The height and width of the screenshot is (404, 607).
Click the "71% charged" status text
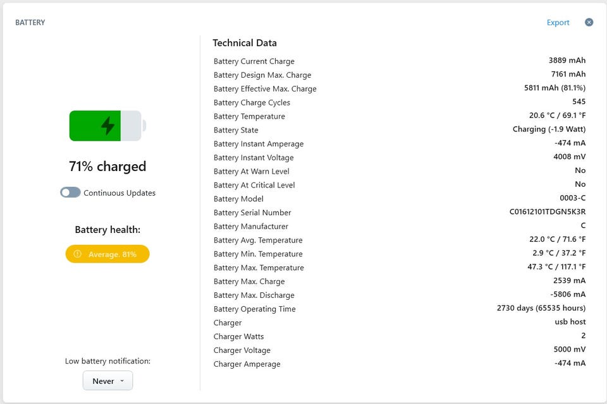[x=107, y=167]
